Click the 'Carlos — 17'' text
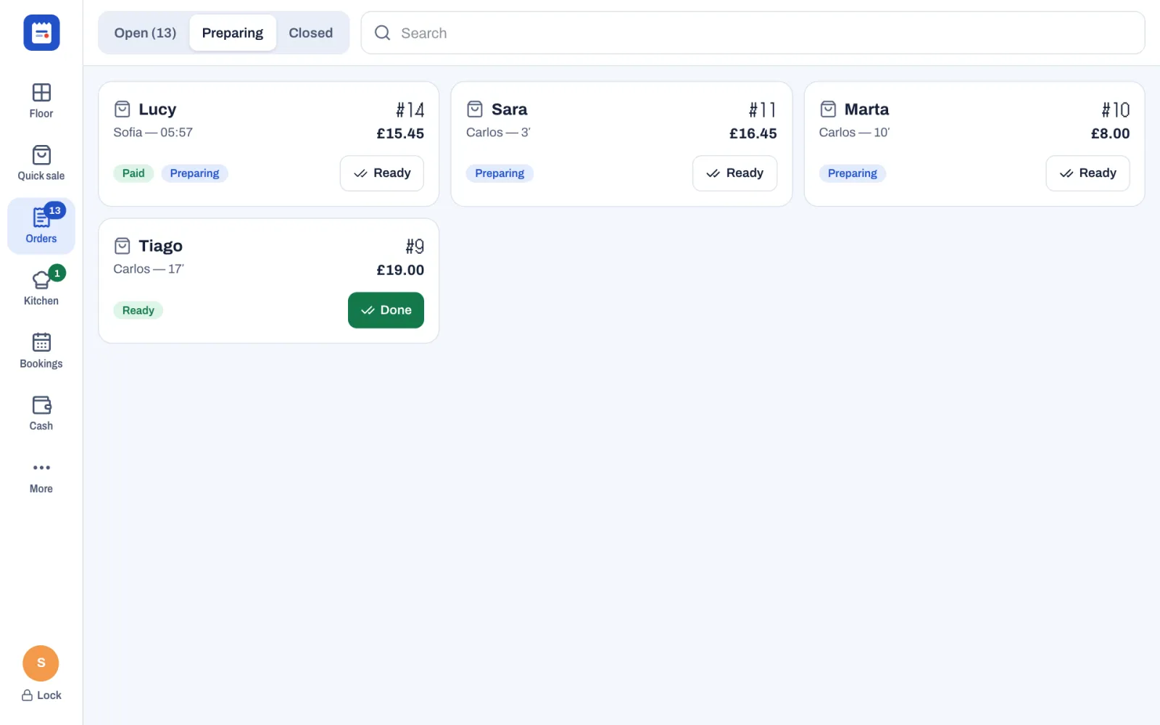 (149, 268)
